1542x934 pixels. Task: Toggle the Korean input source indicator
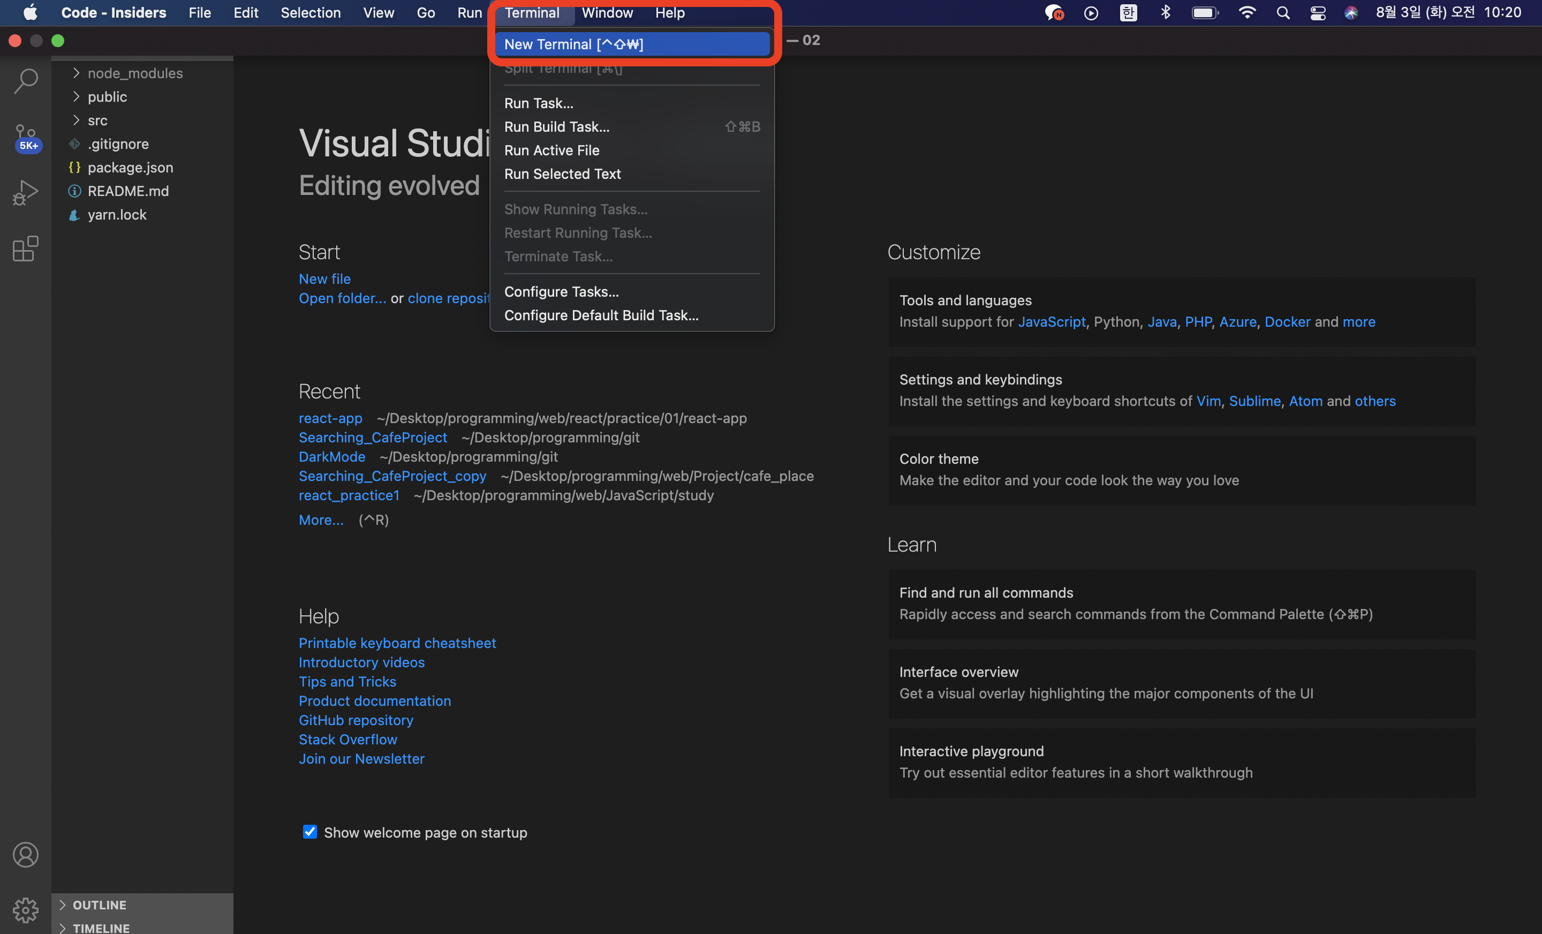1128,12
